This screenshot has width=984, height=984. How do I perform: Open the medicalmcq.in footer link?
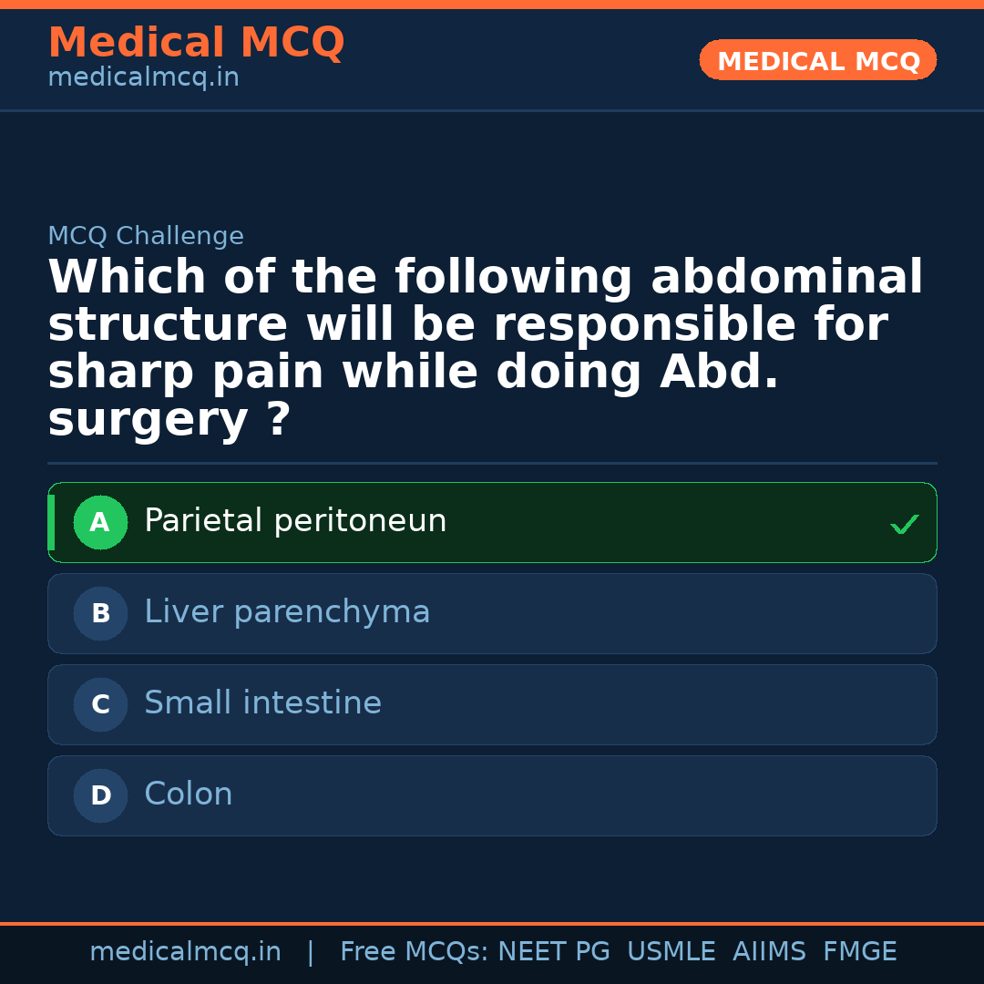coord(185,951)
